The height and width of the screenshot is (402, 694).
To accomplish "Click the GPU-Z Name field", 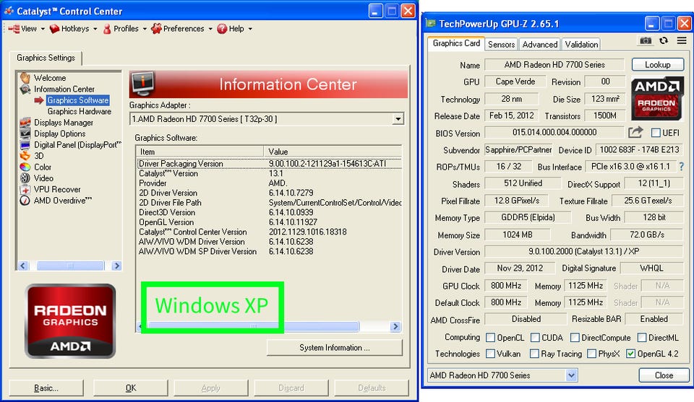I will pos(554,64).
